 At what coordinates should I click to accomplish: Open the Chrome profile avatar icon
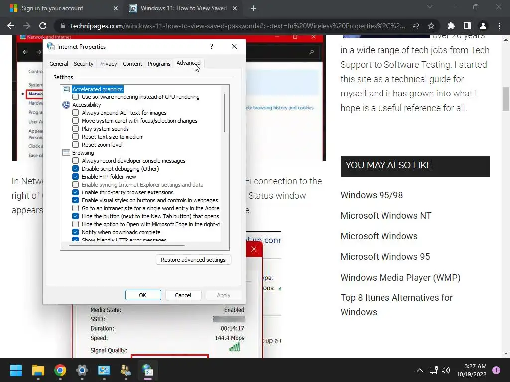coord(483,26)
